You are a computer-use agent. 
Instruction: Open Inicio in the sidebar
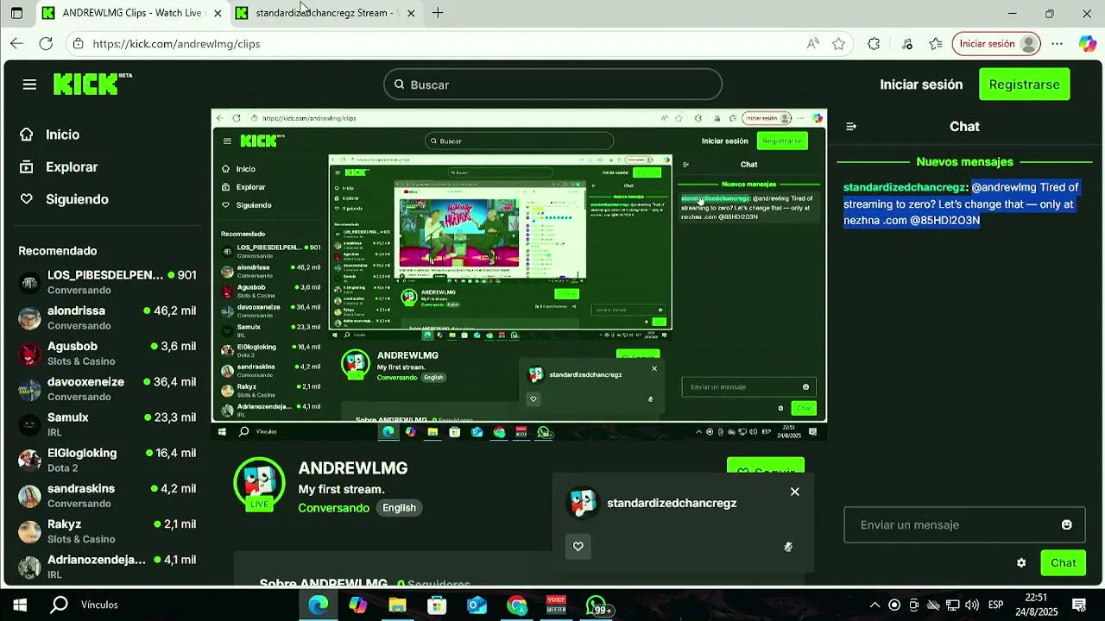pyautogui.click(x=62, y=135)
